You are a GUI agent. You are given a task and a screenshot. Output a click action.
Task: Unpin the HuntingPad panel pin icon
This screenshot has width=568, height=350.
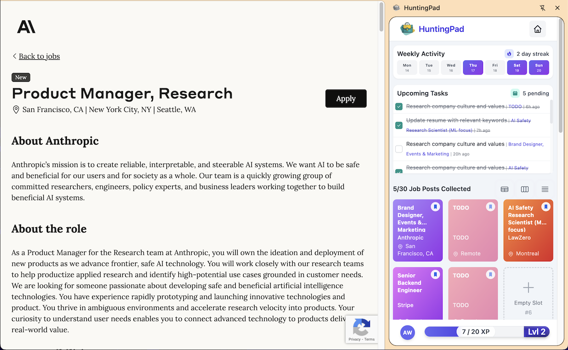point(542,8)
